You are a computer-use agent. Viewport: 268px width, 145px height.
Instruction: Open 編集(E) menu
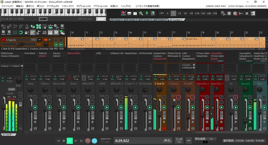click(20, 6)
